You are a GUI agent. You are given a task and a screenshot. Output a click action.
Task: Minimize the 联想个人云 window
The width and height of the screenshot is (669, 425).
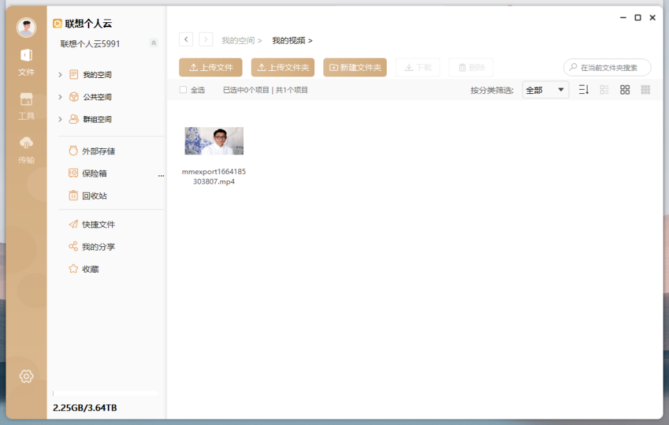(x=623, y=17)
